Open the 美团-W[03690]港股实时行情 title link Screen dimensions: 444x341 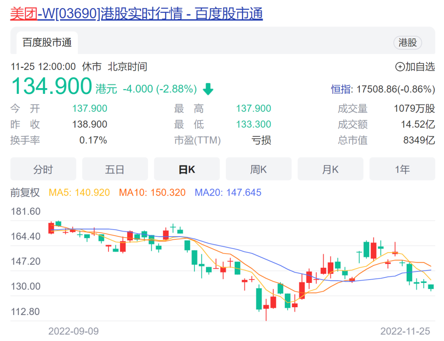click(136, 13)
